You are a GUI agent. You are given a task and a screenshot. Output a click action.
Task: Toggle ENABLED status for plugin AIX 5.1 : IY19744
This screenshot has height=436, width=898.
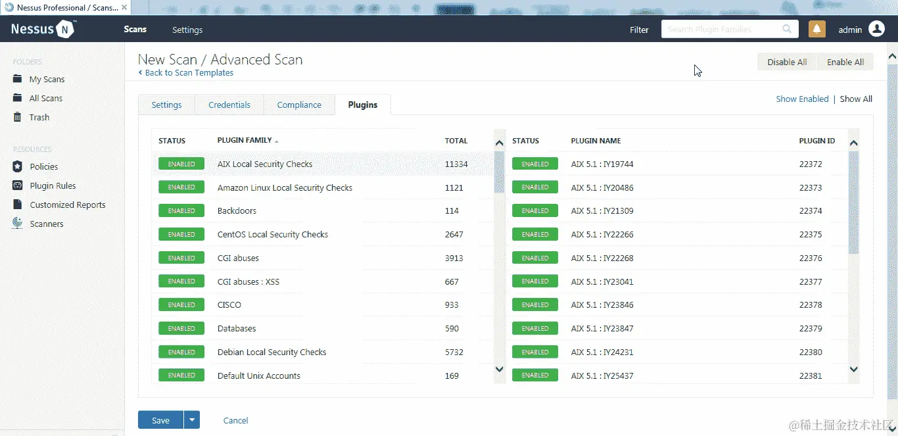coord(535,164)
